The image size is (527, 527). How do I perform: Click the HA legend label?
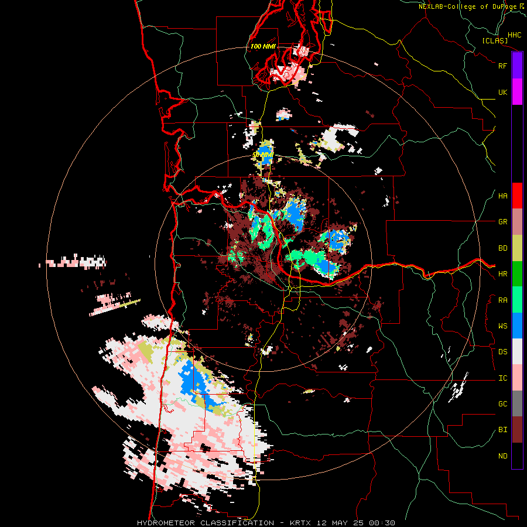[x=502, y=196]
